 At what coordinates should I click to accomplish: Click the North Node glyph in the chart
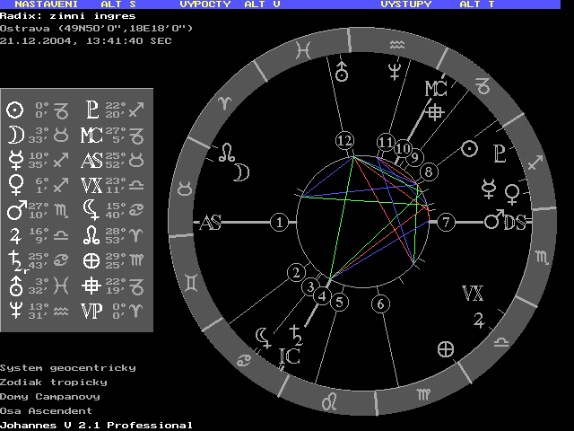[x=230, y=151]
